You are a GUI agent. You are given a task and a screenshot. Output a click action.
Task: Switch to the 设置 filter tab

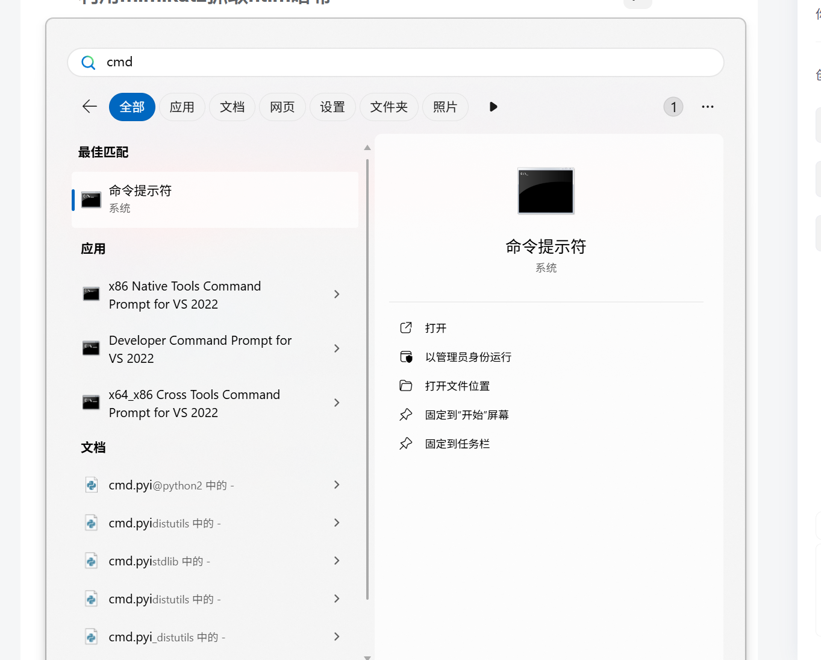pos(332,107)
